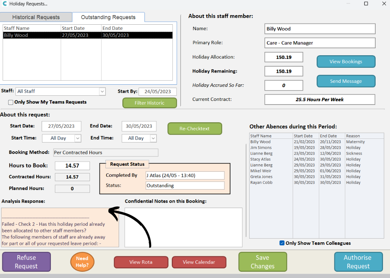Click the orange Need Help button
This screenshot has width=390, height=278.
click(x=82, y=262)
